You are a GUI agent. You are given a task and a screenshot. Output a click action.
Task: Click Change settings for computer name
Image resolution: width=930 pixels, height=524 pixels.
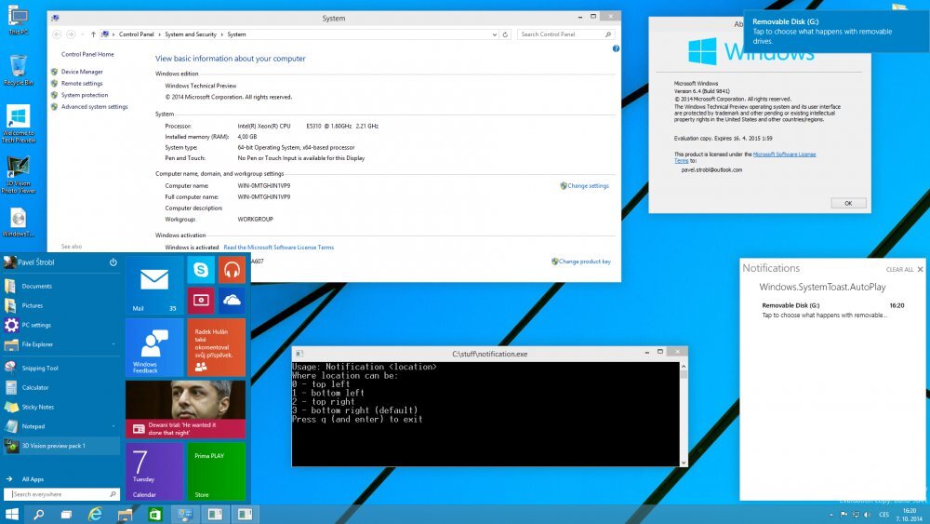coord(588,186)
